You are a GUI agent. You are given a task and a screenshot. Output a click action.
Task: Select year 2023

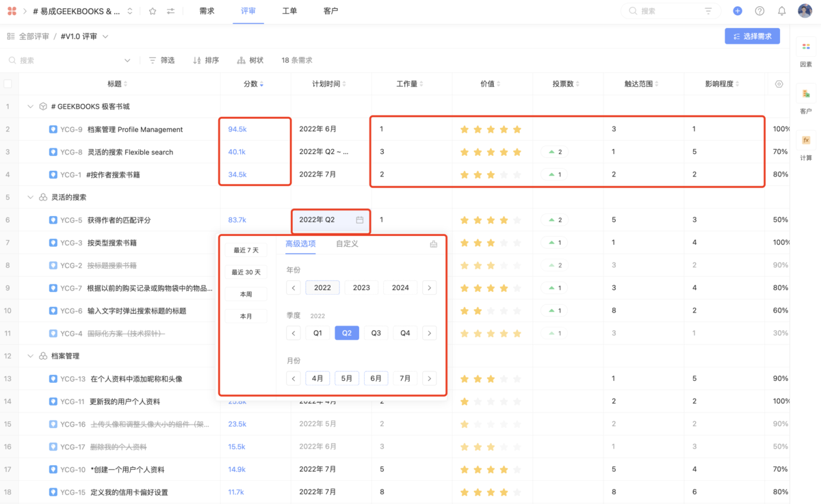coord(361,288)
